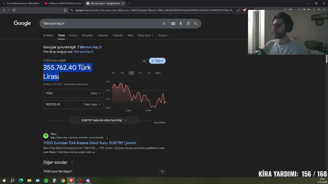Expand the Araçlar menu
The width and height of the screenshot is (328, 184).
point(164,36)
